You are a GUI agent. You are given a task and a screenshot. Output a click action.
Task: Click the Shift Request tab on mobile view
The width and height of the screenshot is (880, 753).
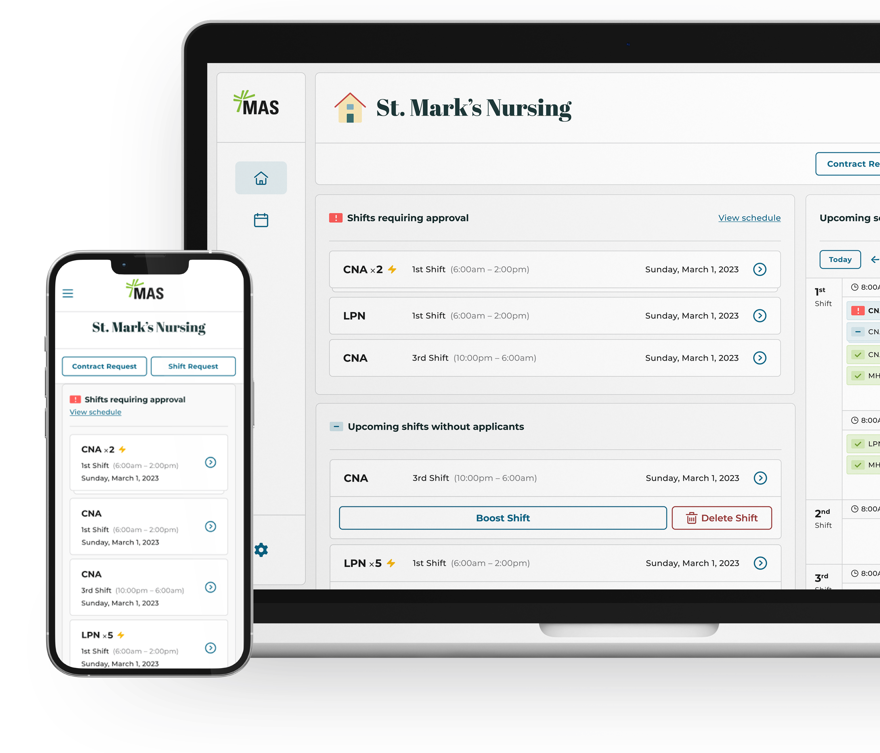pos(193,366)
